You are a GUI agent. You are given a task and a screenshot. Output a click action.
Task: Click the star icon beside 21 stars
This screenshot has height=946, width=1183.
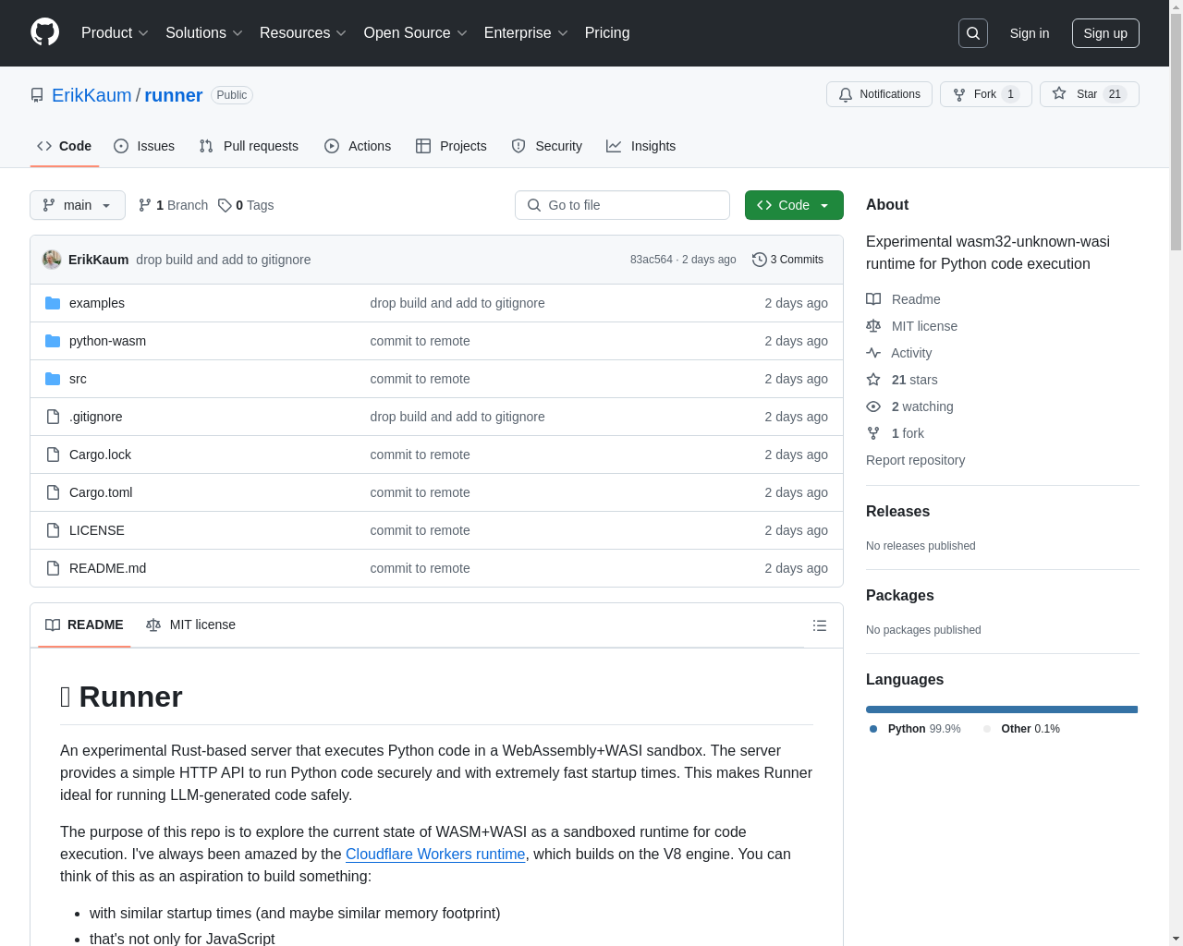pos(873,380)
